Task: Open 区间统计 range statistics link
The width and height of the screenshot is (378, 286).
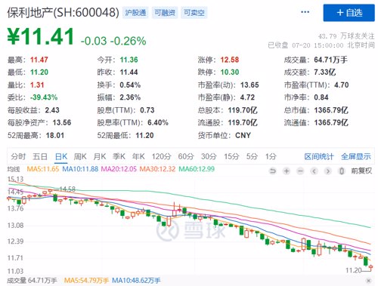Action: tap(319, 157)
